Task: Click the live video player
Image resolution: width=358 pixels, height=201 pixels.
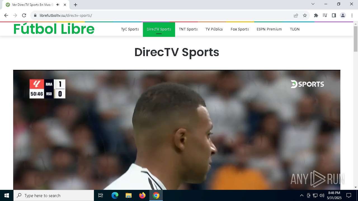Action: tap(177, 130)
